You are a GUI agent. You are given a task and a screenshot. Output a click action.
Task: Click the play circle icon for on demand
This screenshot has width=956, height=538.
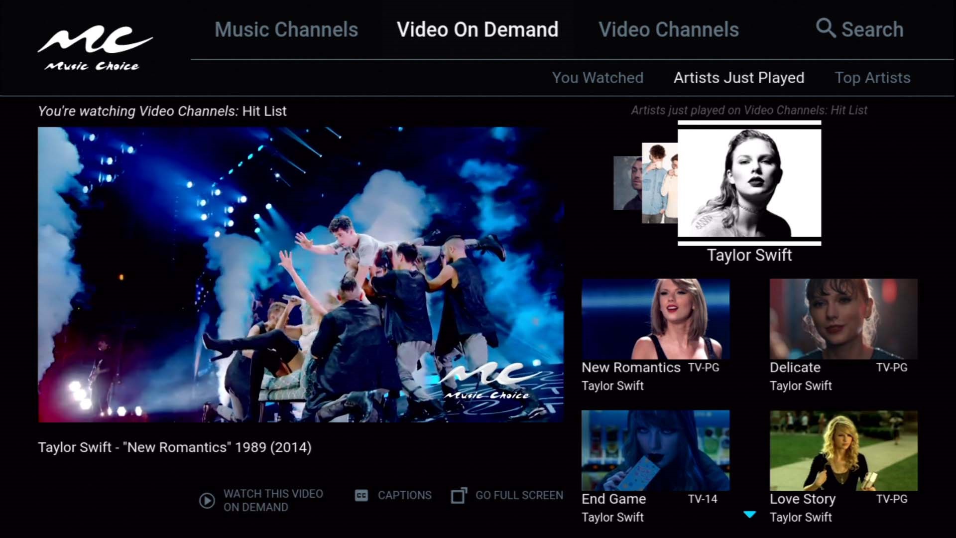207,500
